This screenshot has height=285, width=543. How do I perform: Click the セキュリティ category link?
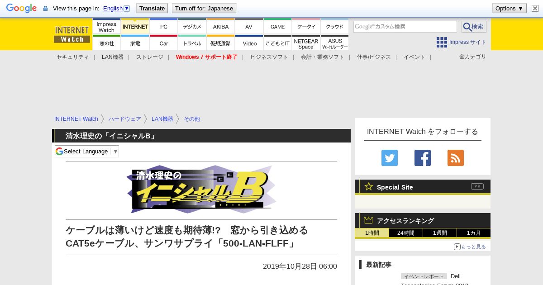[x=73, y=57]
